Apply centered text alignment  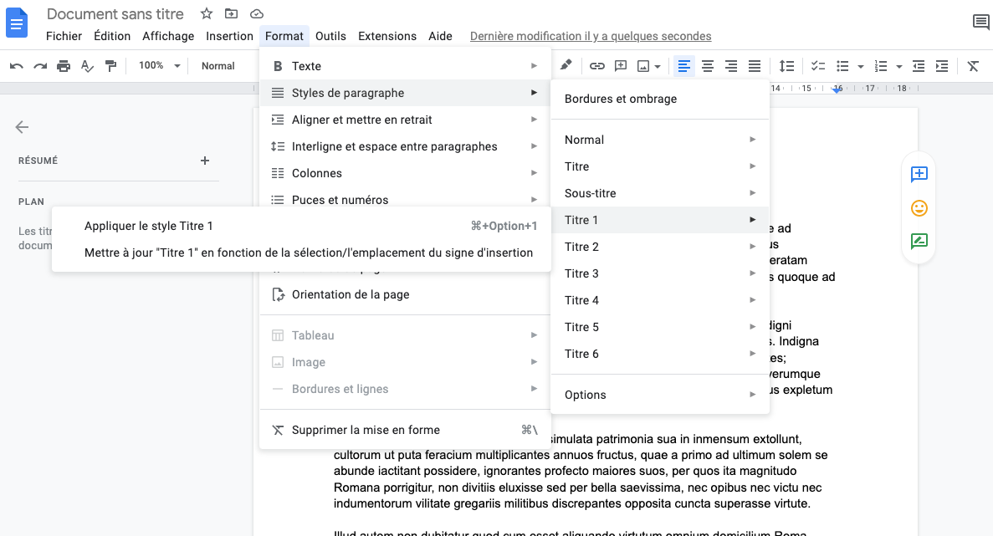coord(707,65)
